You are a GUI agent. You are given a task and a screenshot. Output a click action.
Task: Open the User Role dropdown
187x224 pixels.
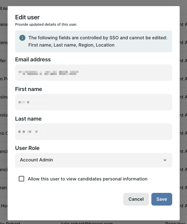tap(93, 160)
